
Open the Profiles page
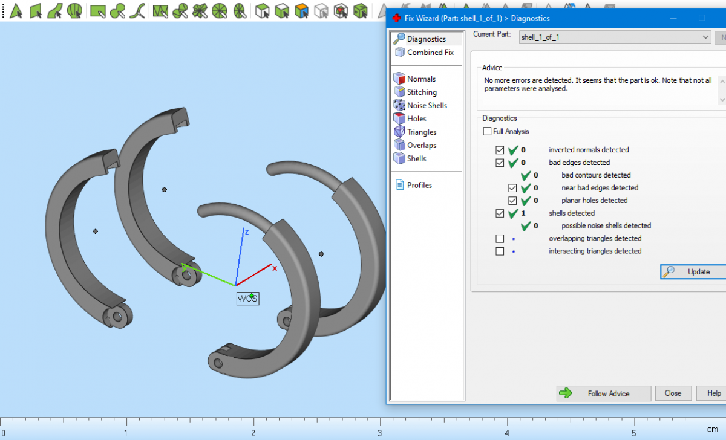pyautogui.click(x=419, y=185)
